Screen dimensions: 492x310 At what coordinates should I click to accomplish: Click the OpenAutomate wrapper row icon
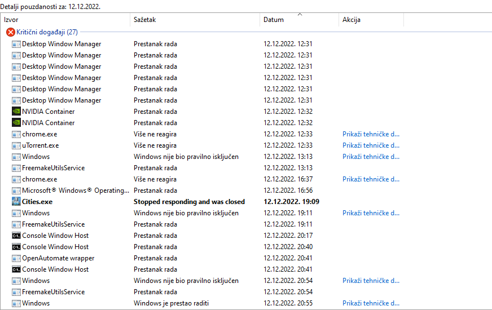point(16,258)
